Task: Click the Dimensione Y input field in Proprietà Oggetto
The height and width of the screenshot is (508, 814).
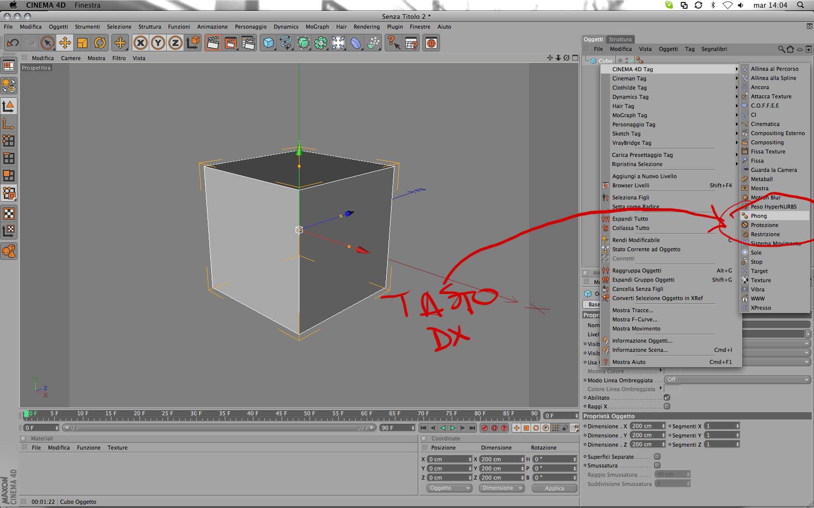Action: pyautogui.click(x=645, y=435)
